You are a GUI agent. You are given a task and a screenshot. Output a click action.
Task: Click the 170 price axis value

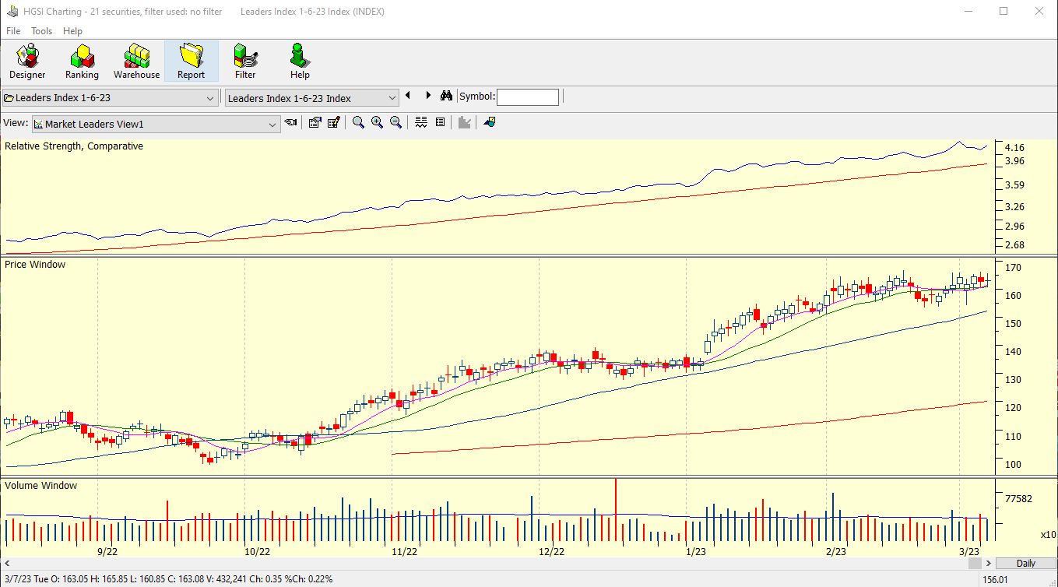tap(1013, 268)
